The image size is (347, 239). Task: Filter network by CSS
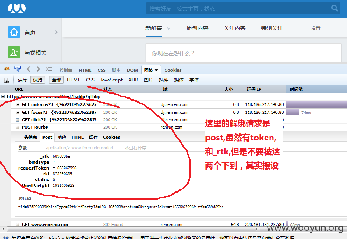tap(90, 80)
